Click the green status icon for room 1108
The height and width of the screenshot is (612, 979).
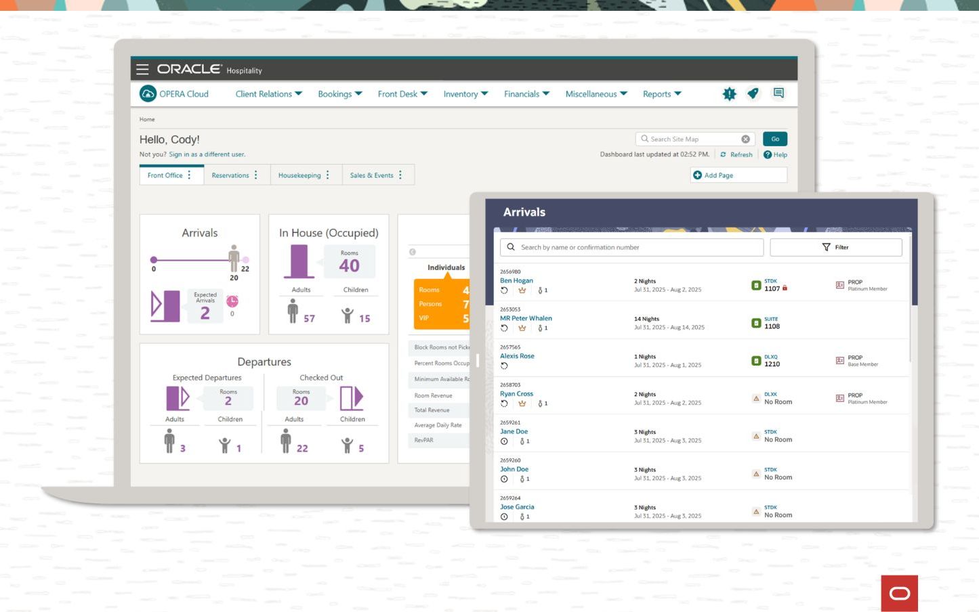[756, 323]
